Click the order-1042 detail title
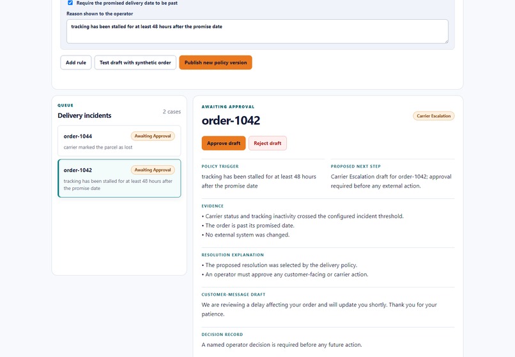Viewport: 515px width, 357px height. [x=231, y=120]
